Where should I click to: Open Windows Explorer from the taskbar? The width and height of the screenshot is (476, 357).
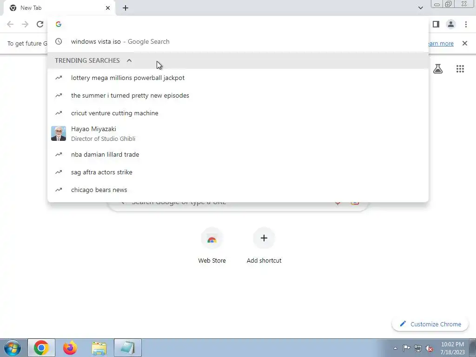99,348
